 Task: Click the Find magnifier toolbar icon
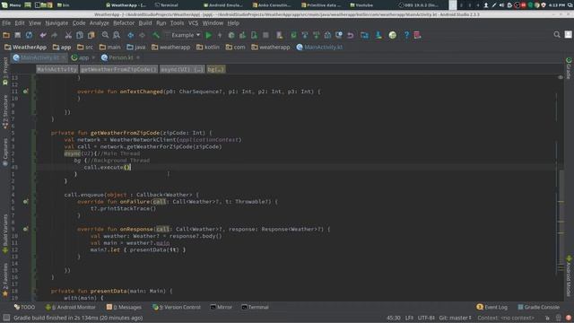[x=105, y=35]
